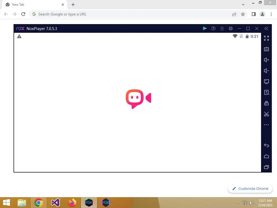
Task: Click Chrome forward navigation arrow
Action: tap(15, 14)
